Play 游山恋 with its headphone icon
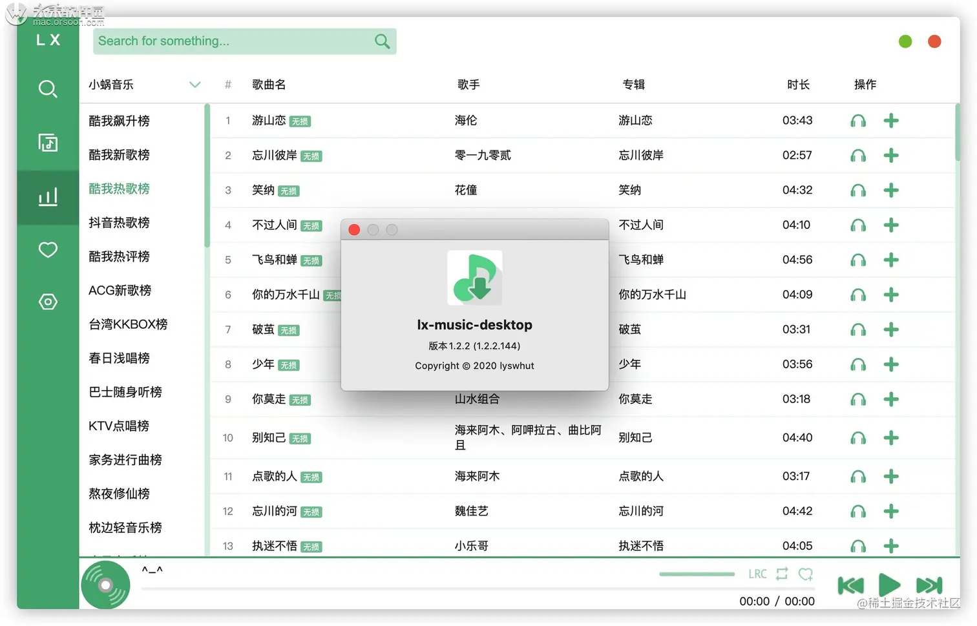The image size is (977, 626). [x=858, y=121]
